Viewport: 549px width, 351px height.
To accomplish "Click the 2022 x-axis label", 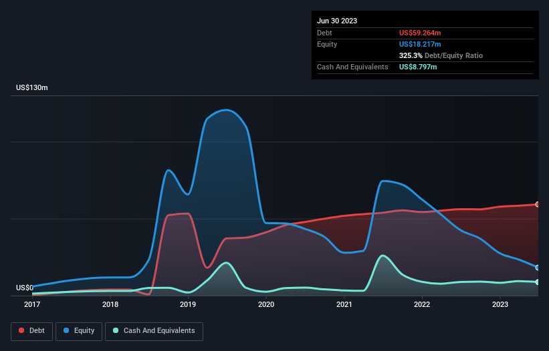I will point(422,304).
